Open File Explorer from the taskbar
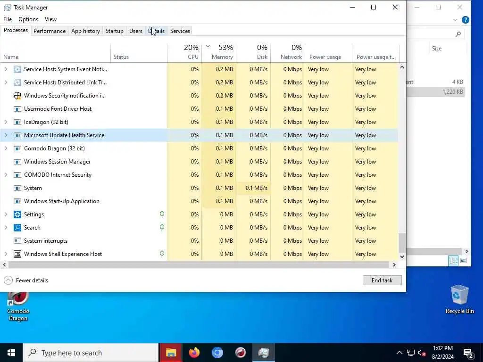 [171, 353]
